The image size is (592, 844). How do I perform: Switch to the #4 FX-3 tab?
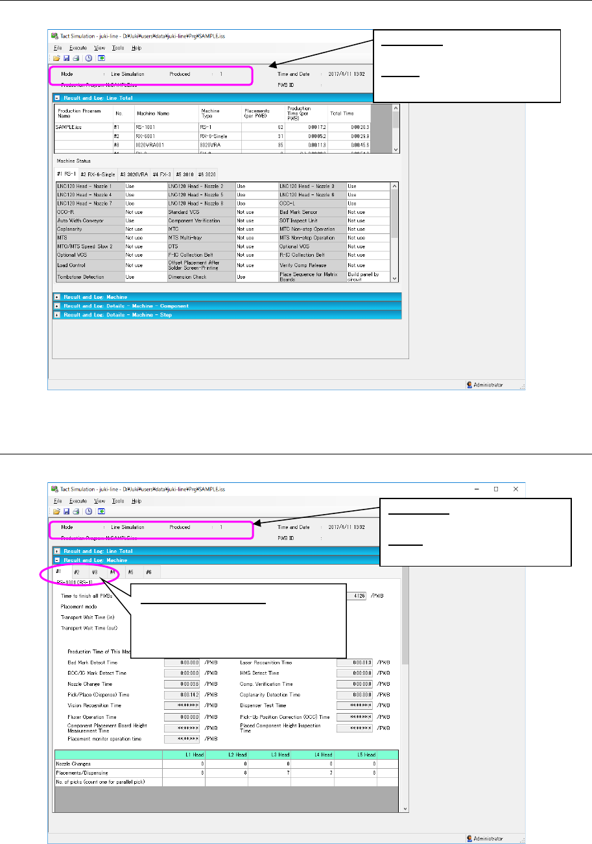(x=163, y=174)
